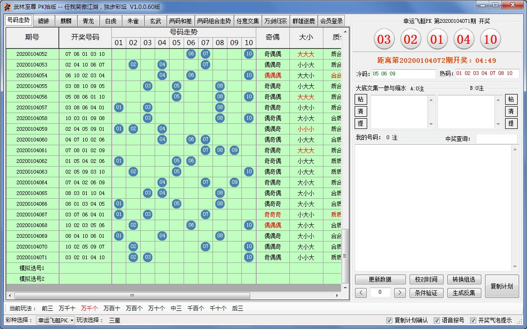Viewport: 527px width, 329px height.
Task: Disable 语音报号 voice announcements
Action: [x=437, y=321]
